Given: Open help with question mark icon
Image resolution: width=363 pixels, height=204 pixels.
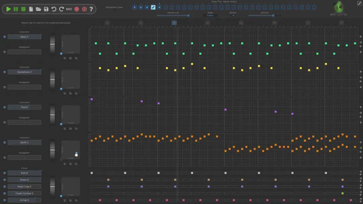Looking at the screenshot, I should (91, 9).
